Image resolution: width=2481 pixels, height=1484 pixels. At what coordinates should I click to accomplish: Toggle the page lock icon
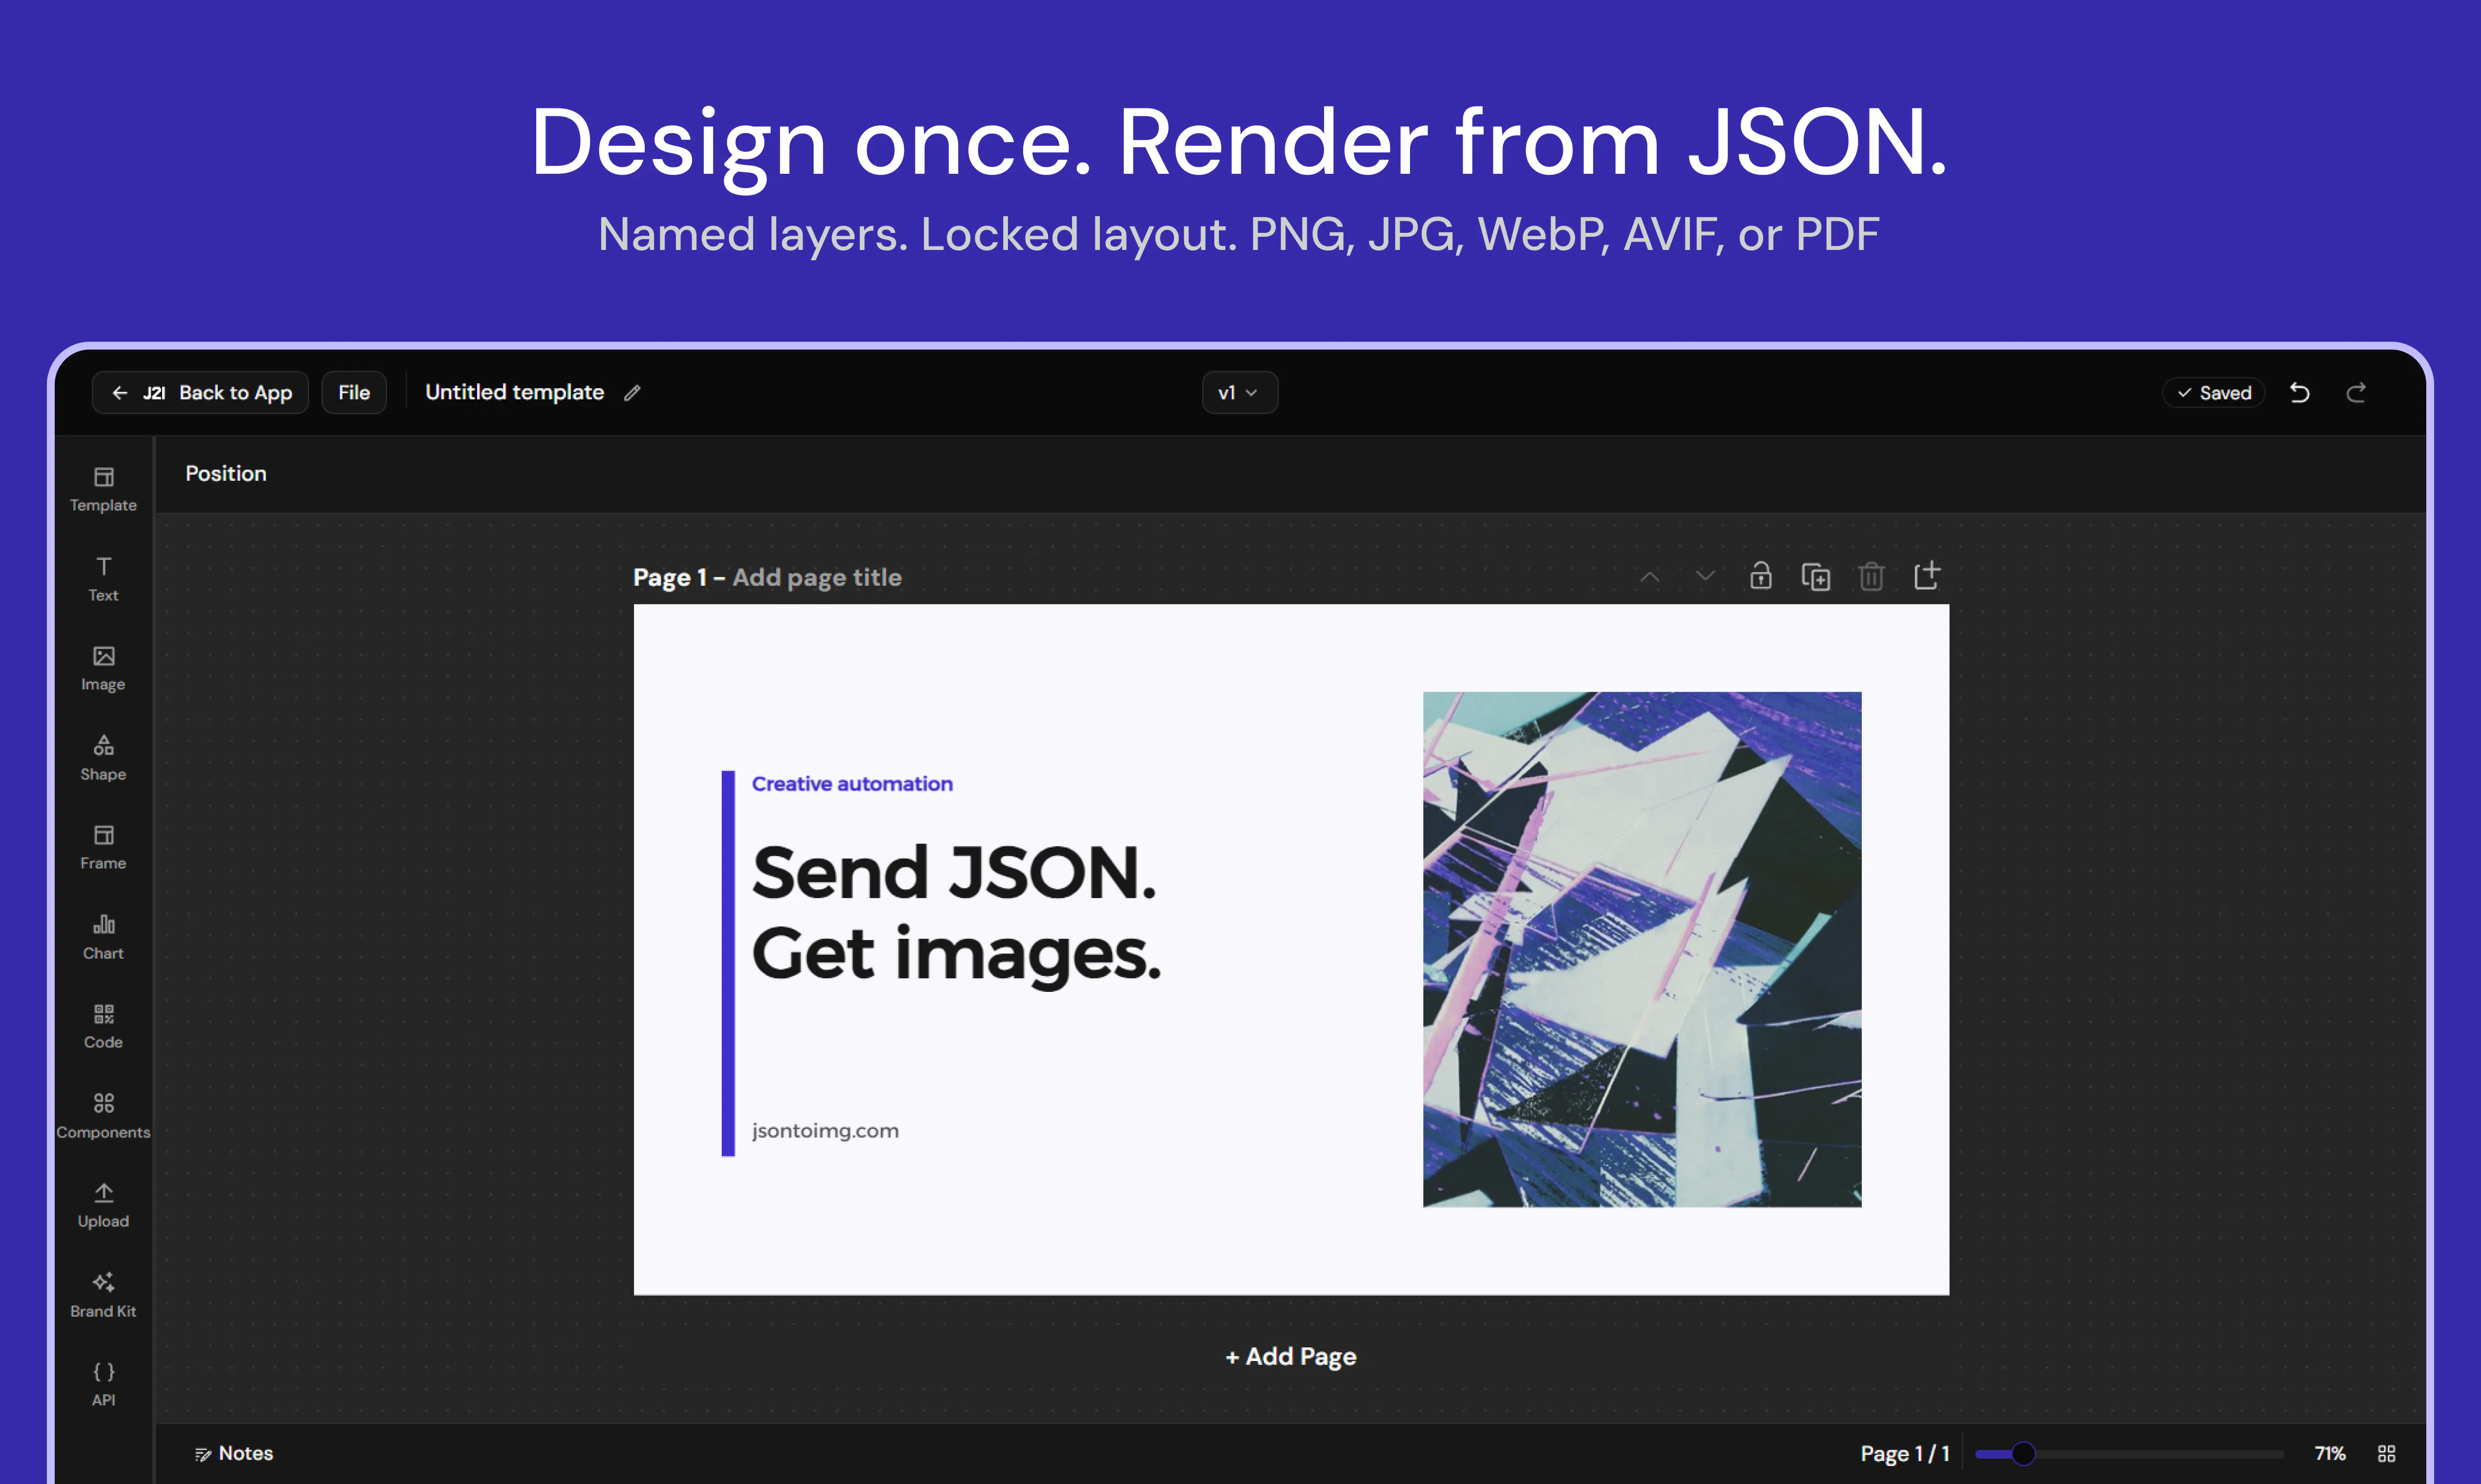click(1761, 576)
